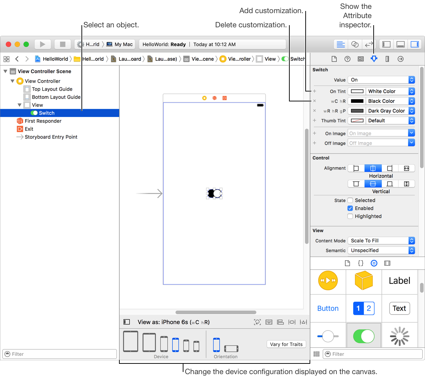Open the Quick Help inspector

[x=347, y=59]
